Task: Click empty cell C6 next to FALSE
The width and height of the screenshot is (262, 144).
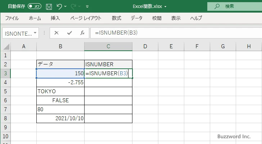Action: coord(108,100)
